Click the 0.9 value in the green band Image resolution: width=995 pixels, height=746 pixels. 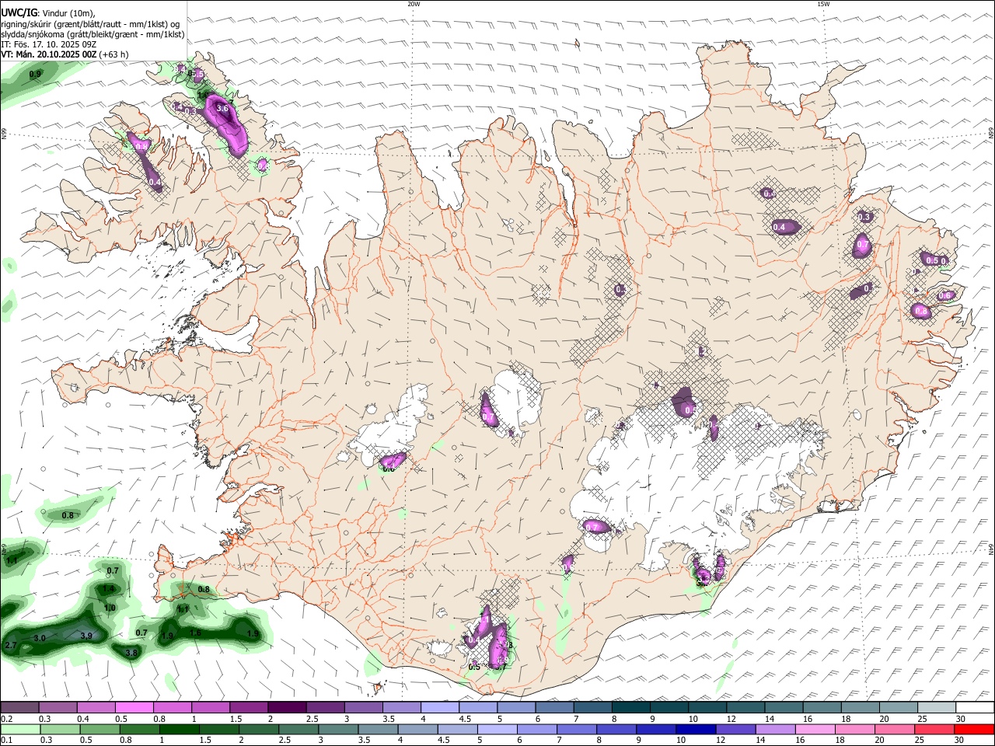pyautogui.click(x=35, y=75)
